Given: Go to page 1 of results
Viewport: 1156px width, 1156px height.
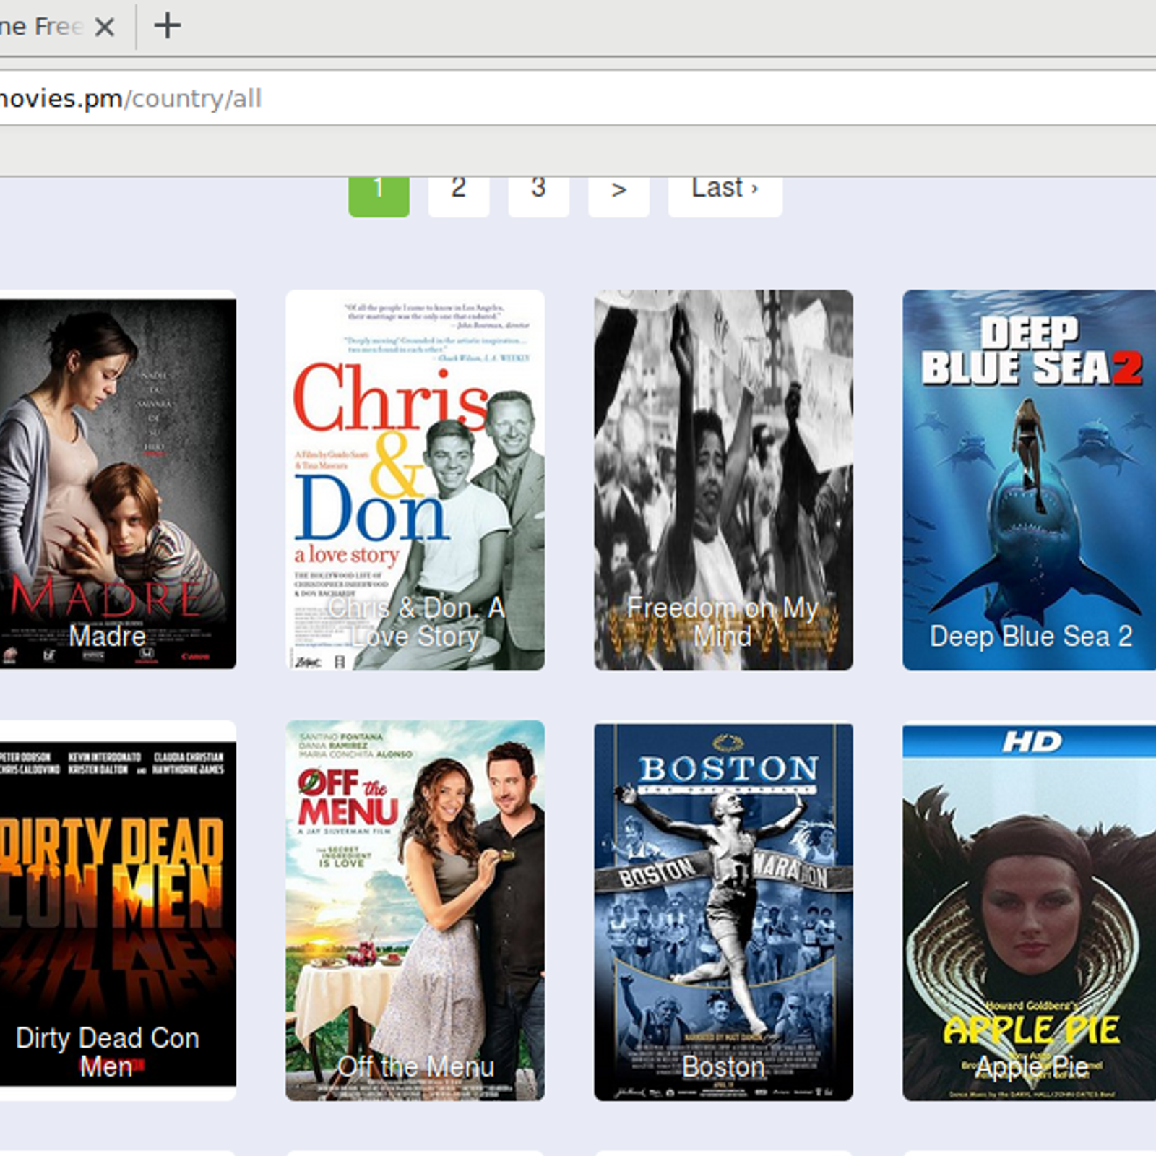Looking at the screenshot, I should pos(379,195).
